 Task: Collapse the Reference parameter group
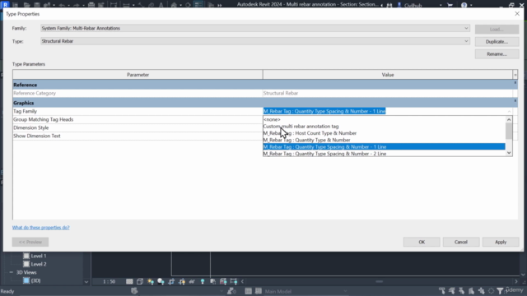(x=515, y=83)
